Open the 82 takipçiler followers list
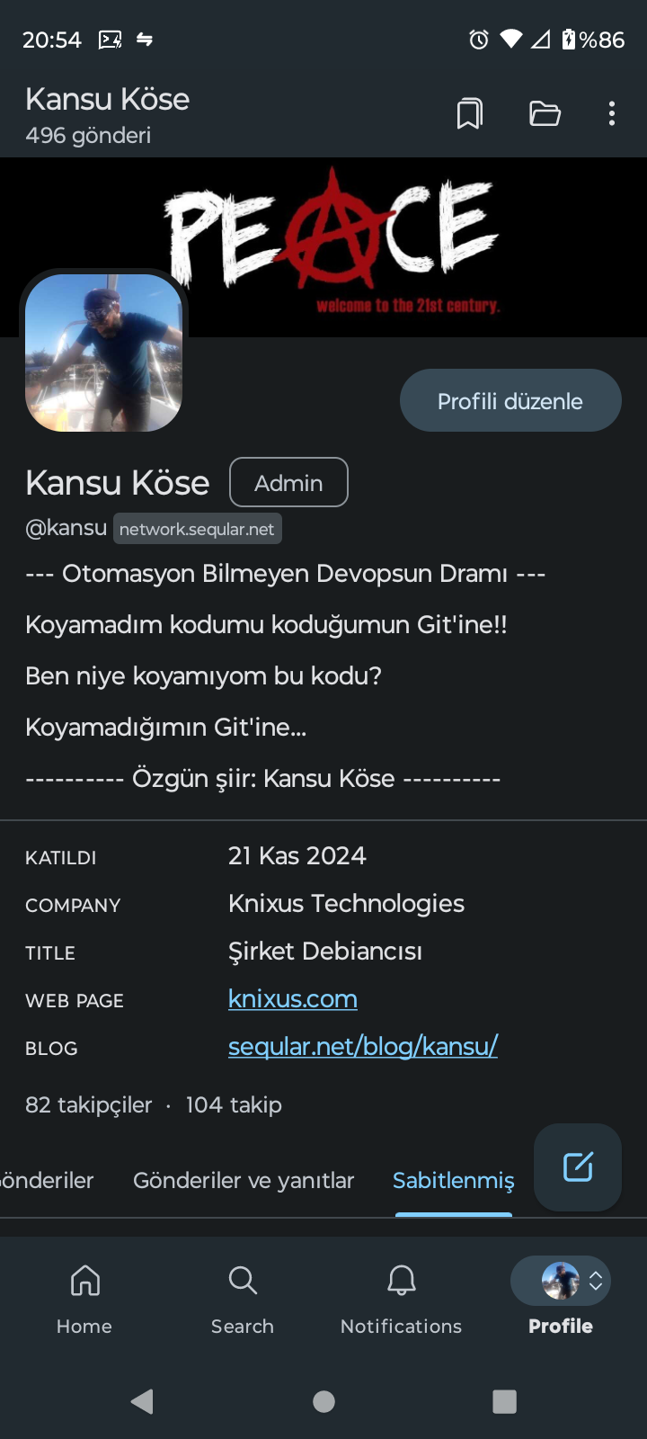The width and height of the screenshot is (647, 1439). tap(88, 1105)
